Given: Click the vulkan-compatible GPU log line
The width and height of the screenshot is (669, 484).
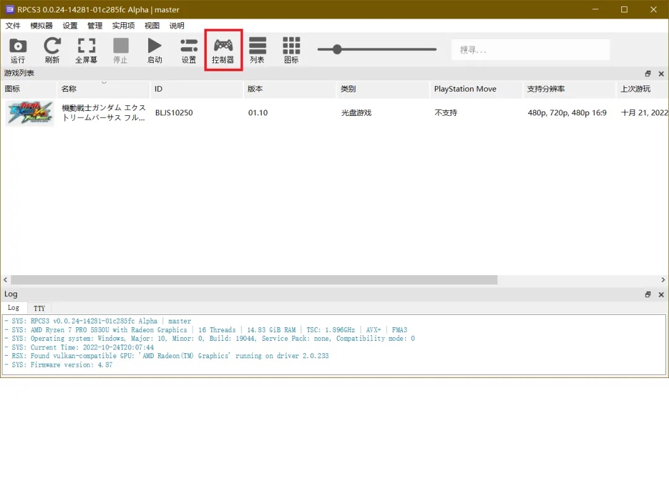Looking at the screenshot, I should tap(167, 356).
